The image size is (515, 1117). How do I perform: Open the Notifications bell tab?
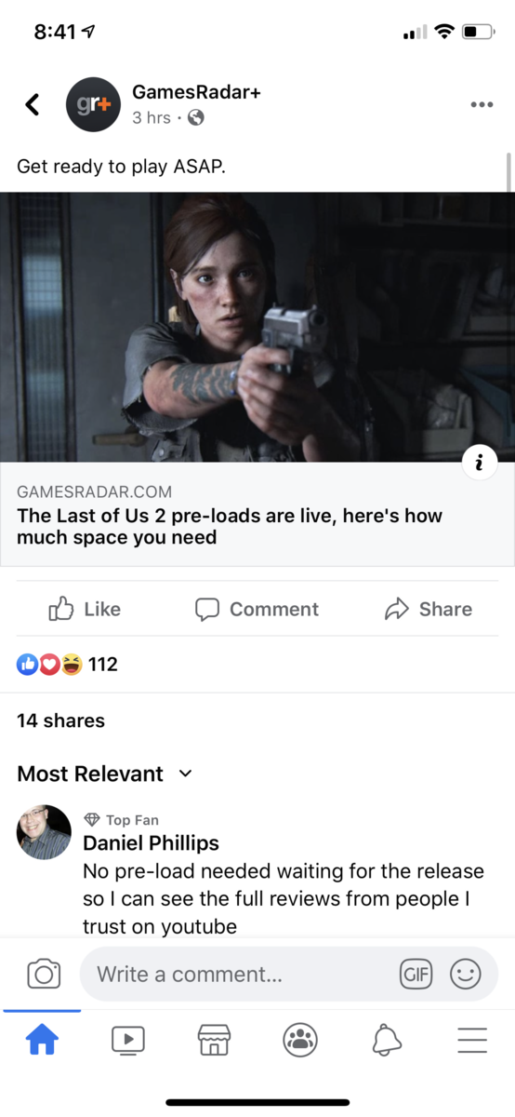click(387, 1040)
